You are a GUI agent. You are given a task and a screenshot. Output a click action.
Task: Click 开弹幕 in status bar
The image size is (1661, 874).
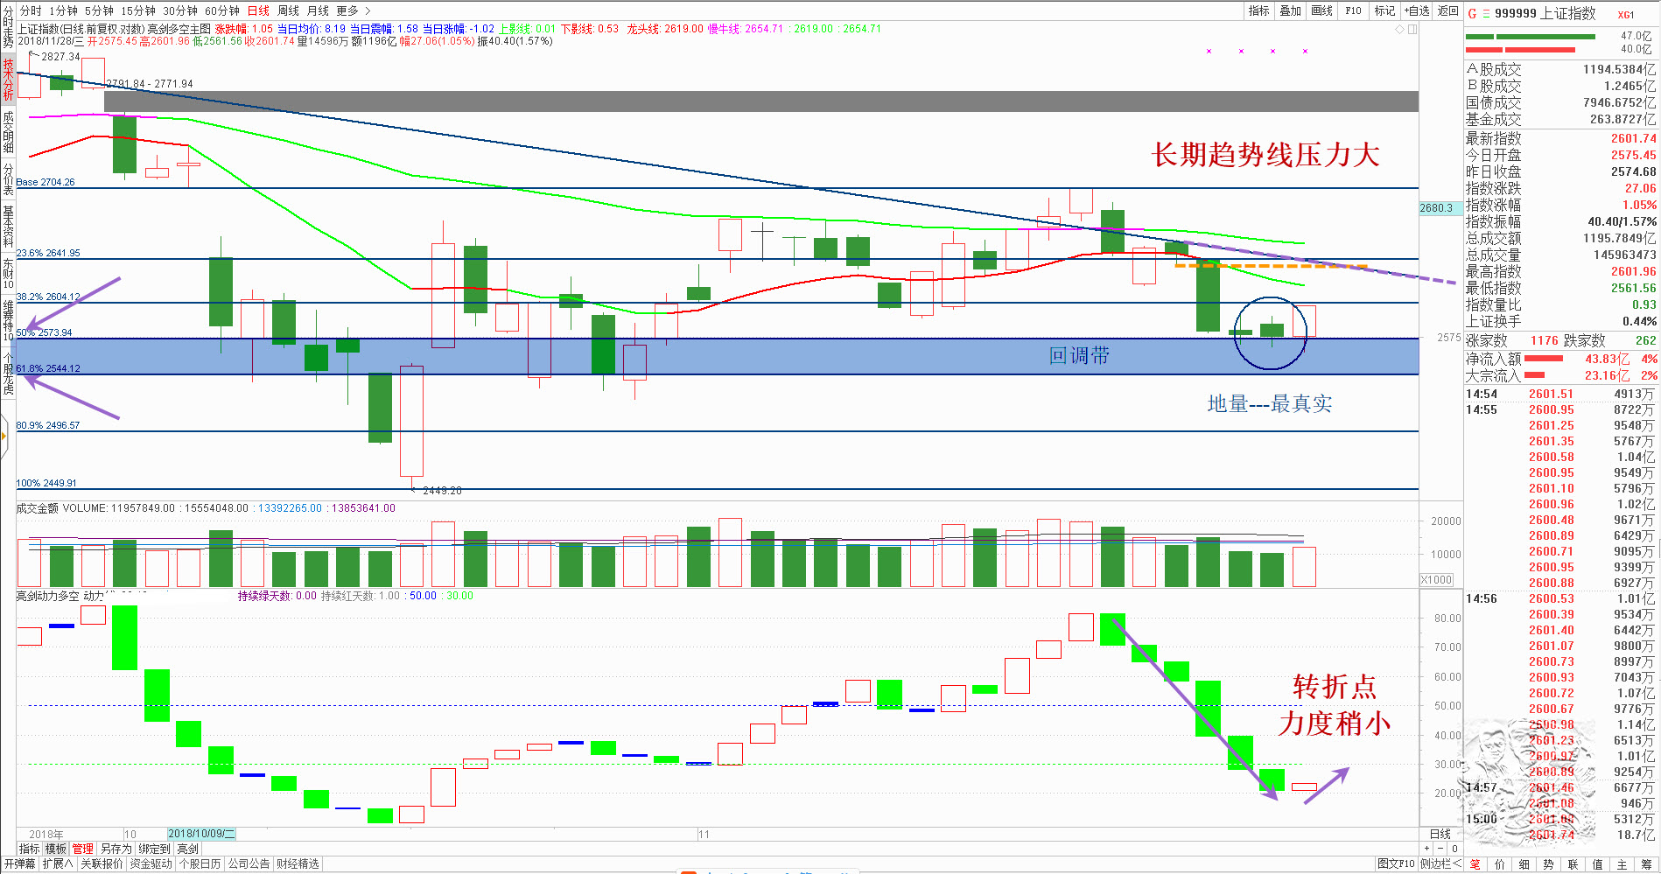click(x=19, y=864)
